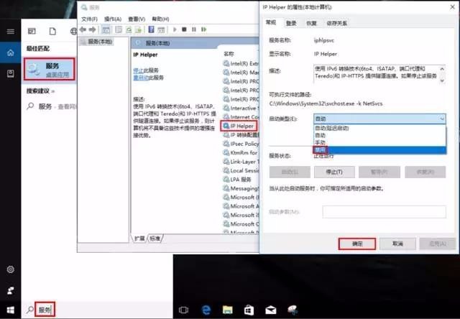Switch to the 标准 view tab
460x319 pixels.
(x=155, y=239)
